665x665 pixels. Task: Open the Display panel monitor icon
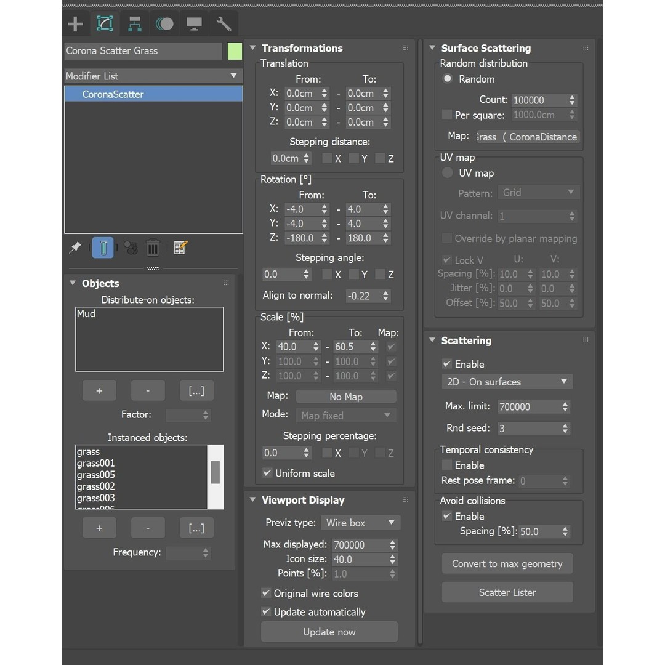[194, 24]
